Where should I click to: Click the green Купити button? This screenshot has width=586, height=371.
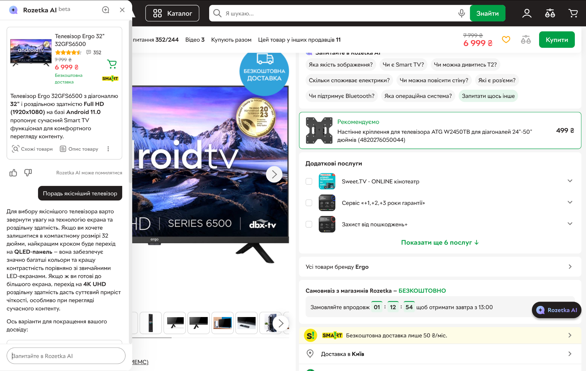pyautogui.click(x=557, y=40)
